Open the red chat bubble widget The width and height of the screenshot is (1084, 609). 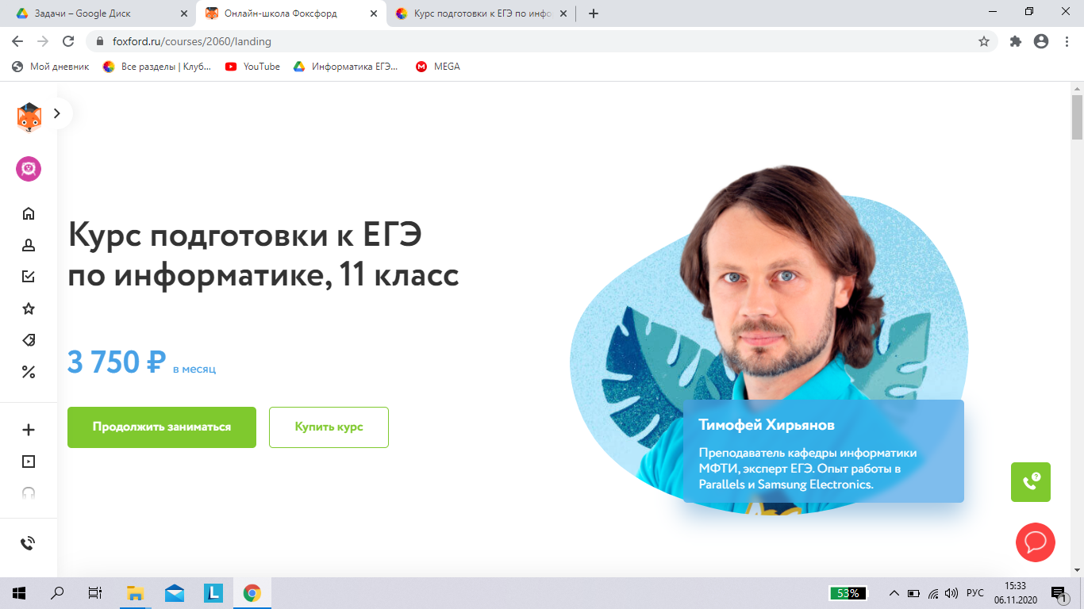pyautogui.click(x=1036, y=542)
